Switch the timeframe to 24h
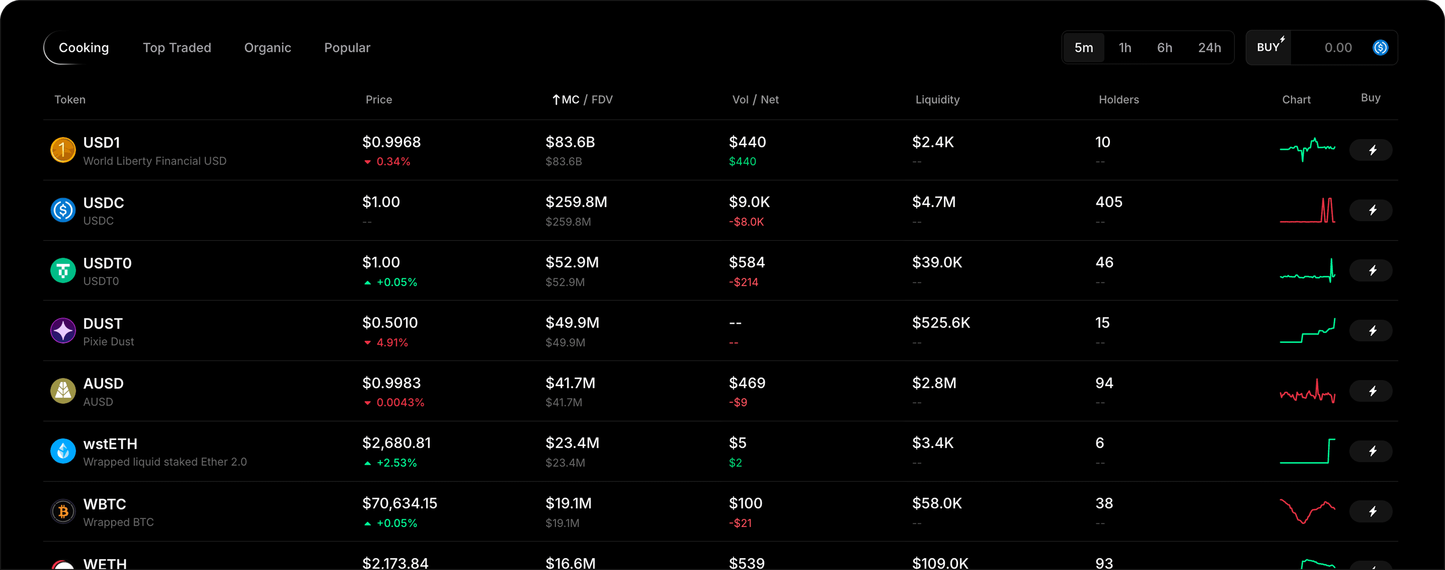The height and width of the screenshot is (570, 1445). tap(1209, 48)
